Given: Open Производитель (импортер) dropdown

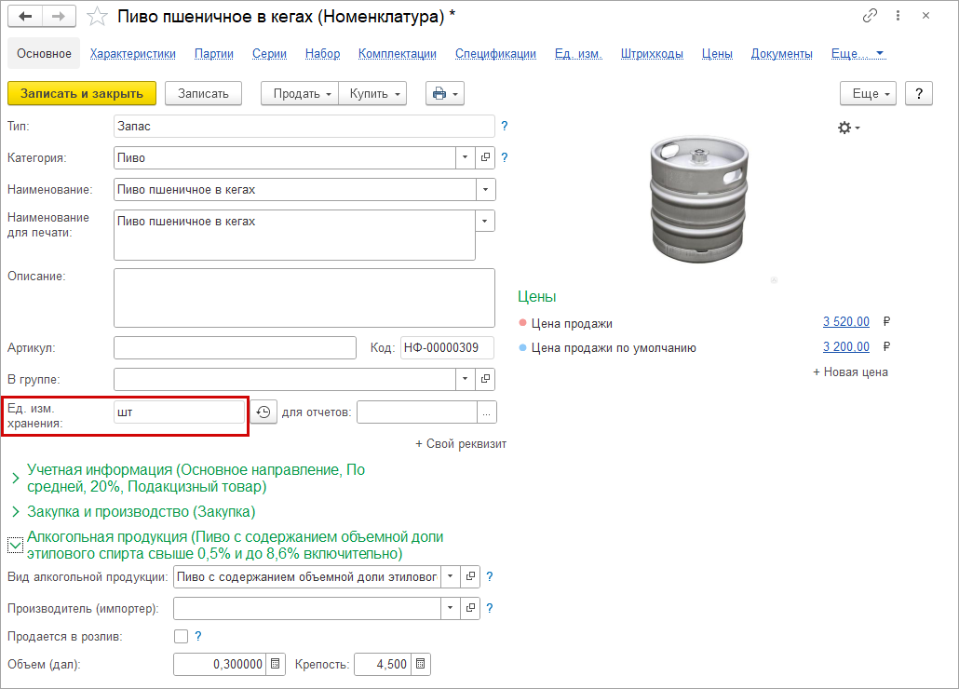Looking at the screenshot, I should pyautogui.click(x=451, y=608).
